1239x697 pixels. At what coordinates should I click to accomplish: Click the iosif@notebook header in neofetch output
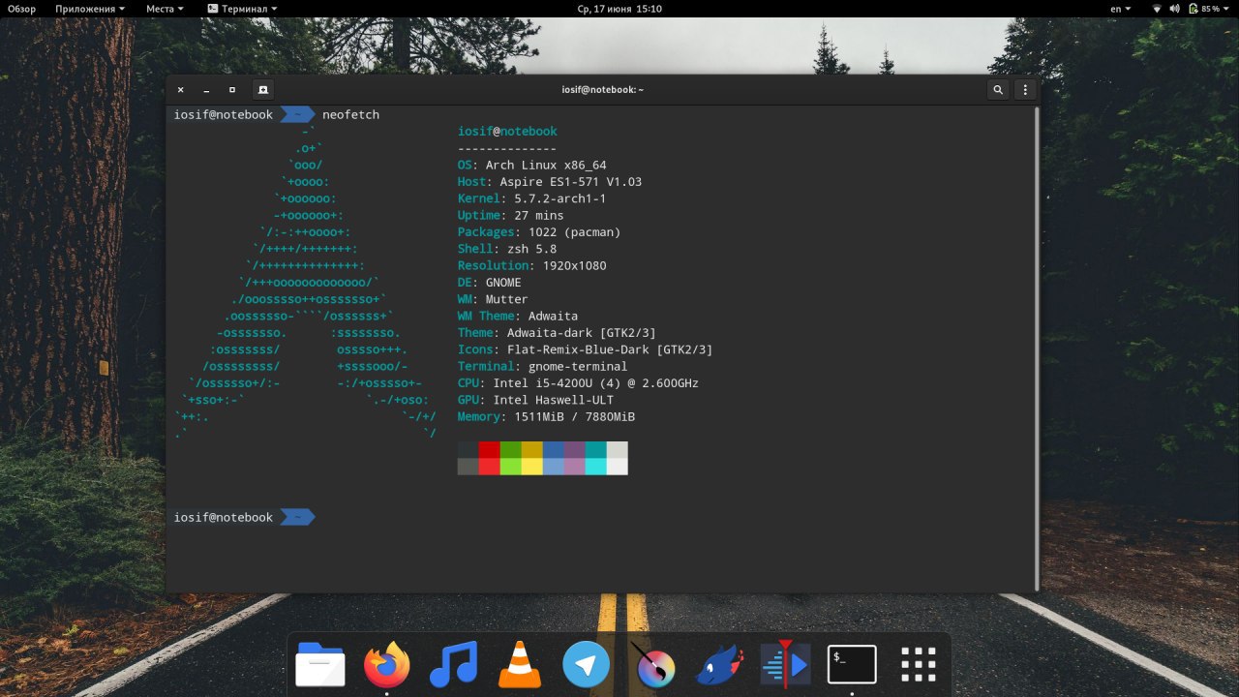(x=507, y=132)
